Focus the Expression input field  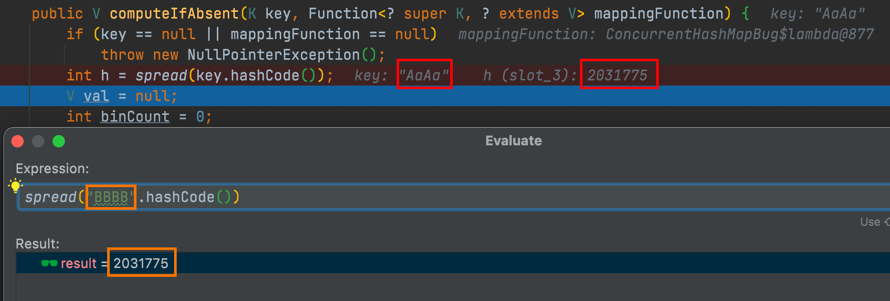tap(464, 197)
